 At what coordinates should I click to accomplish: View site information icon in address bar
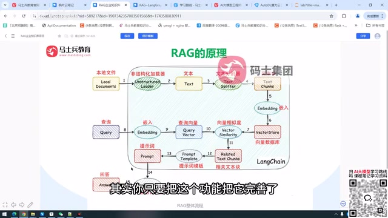coord(35,16)
